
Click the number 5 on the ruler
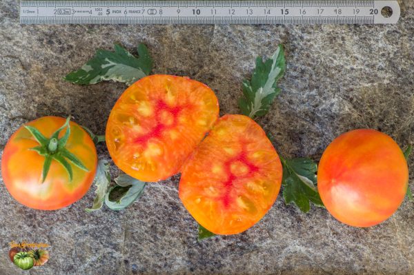(x=108, y=12)
